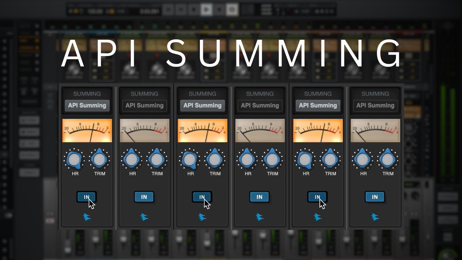Click the TRIM knob on the sixth summing strip

(388, 159)
